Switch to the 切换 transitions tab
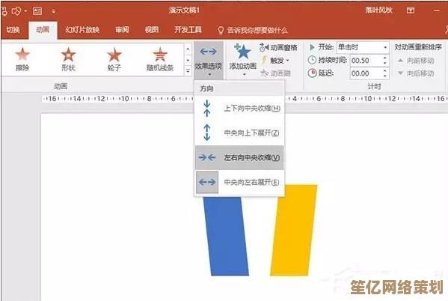 pos(13,30)
